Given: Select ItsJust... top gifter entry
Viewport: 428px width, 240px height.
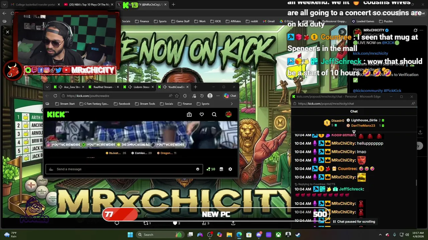Looking at the screenshot, I should (116, 153).
